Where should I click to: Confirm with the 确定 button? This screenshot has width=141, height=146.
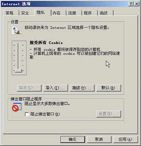click(x=73, y=139)
